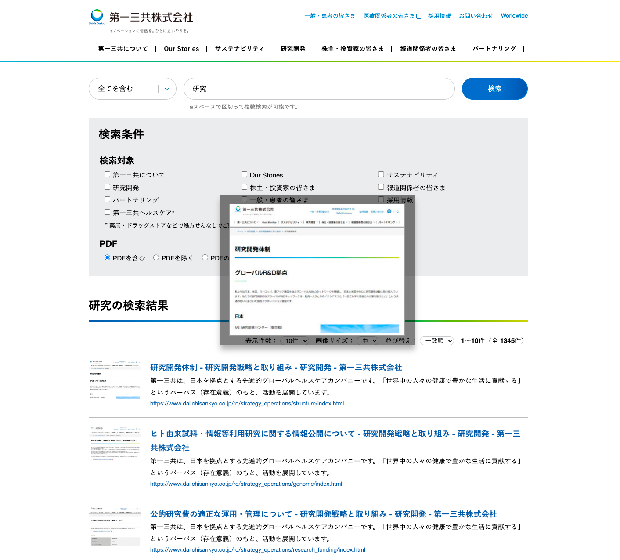
Task: Click thumbnail of 公的研究費 result
Action: pyautogui.click(x=115, y=526)
